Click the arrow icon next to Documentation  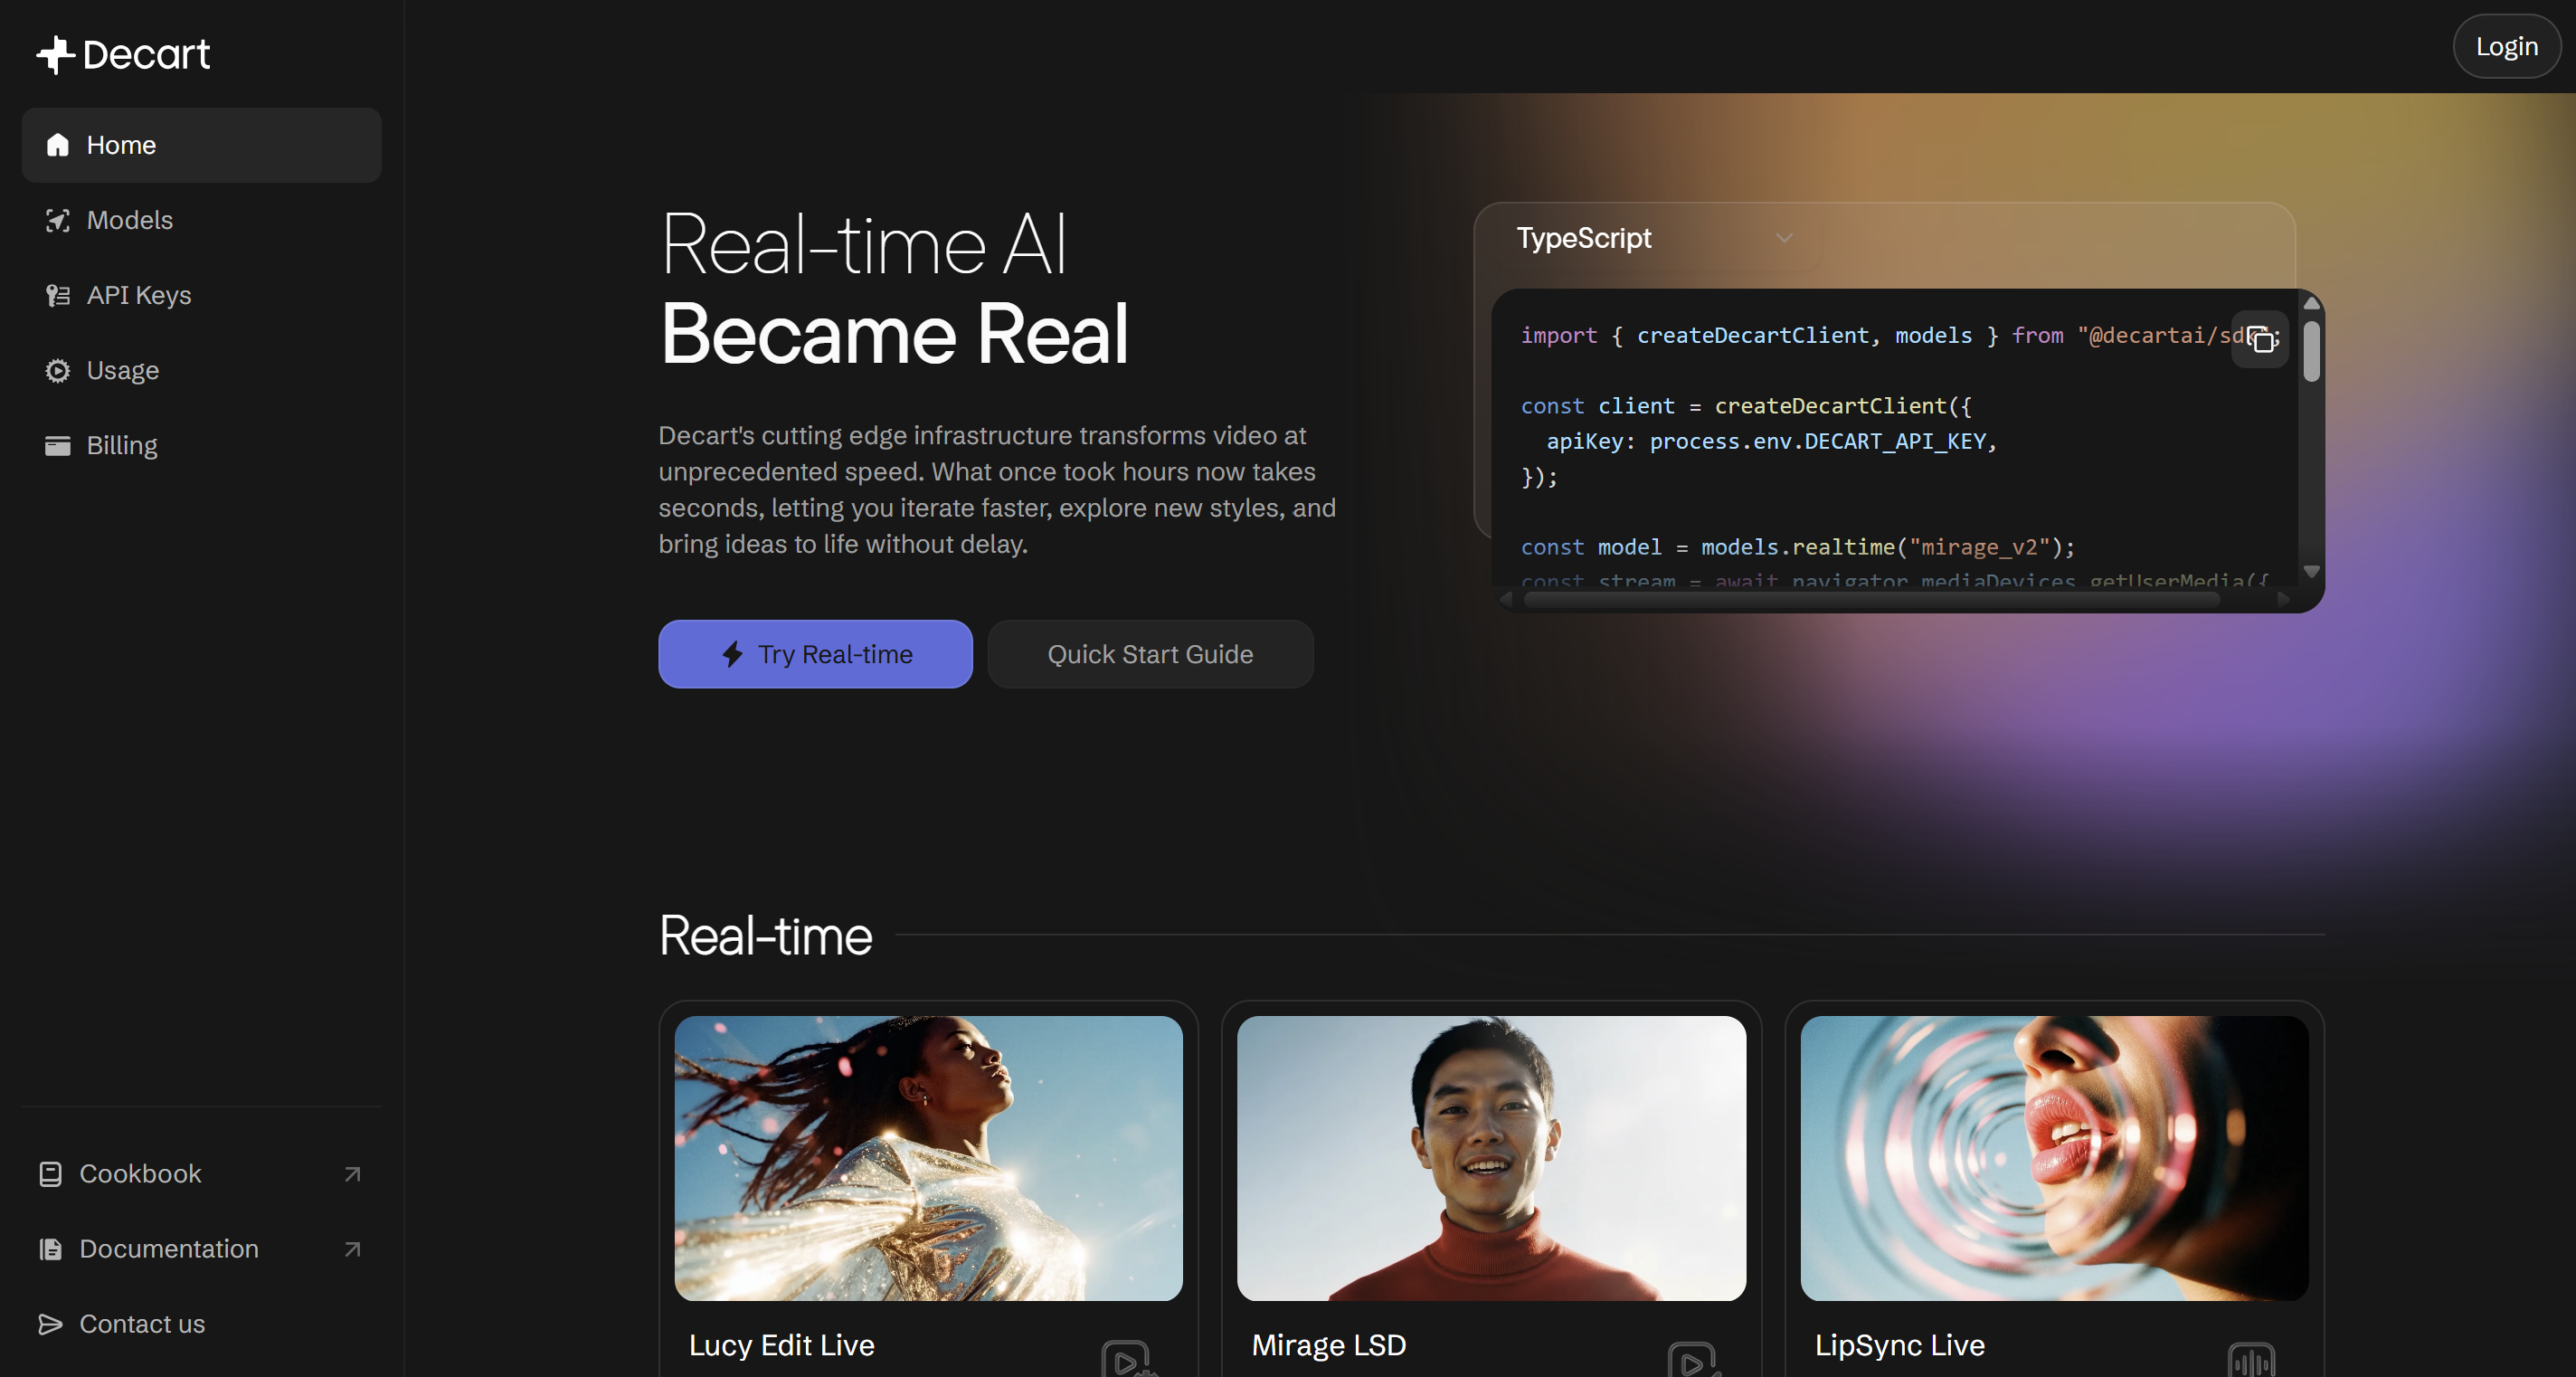tap(352, 1249)
